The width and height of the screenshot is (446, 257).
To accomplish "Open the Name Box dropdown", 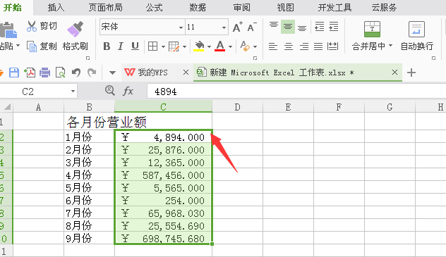I will click(x=73, y=91).
